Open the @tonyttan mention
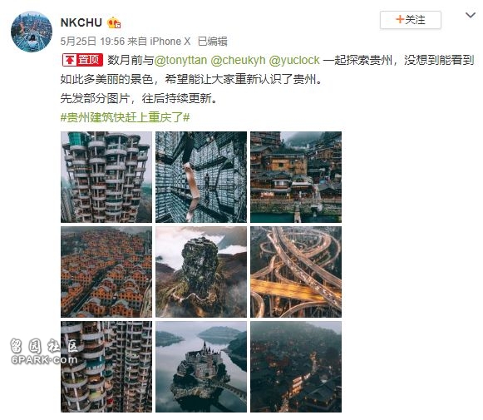Image resolution: width=483 pixels, height=420 pixels. (x=180, y=60)
